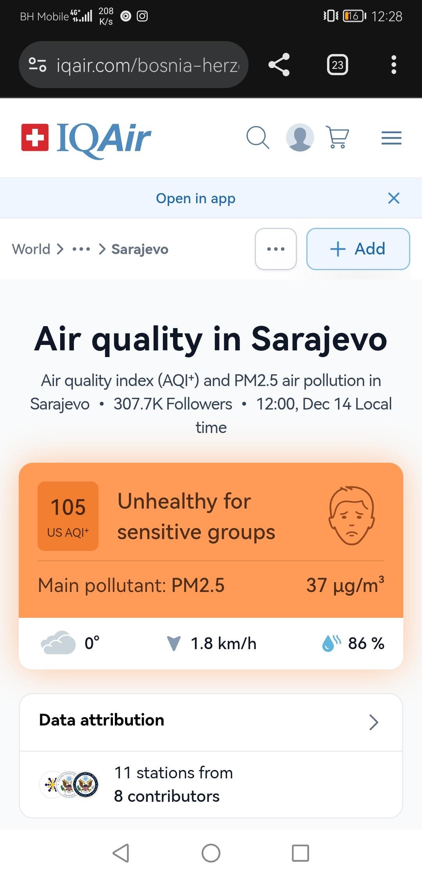
Task: Tap the World breadcrumb link
Action: tap(31, 249)
